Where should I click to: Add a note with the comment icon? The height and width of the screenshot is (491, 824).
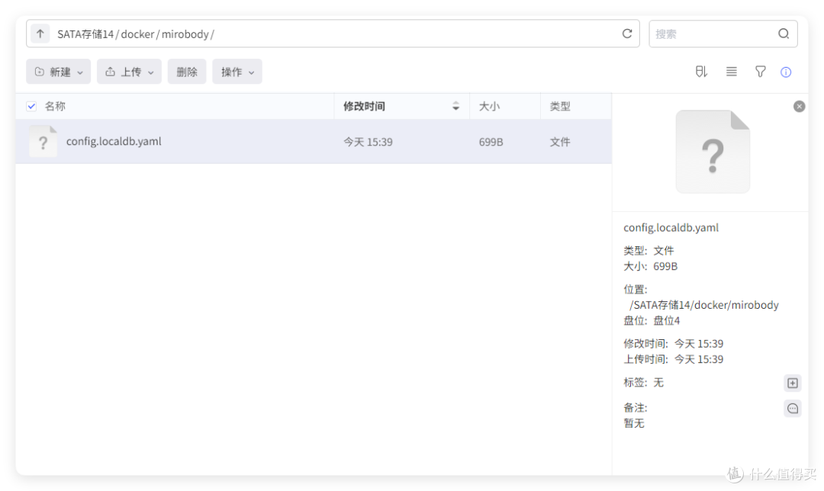click(x=793, y=409)
